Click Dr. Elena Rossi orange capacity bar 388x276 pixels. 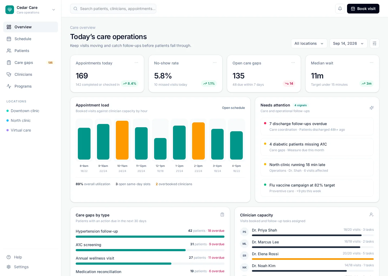tap(313, 259)
